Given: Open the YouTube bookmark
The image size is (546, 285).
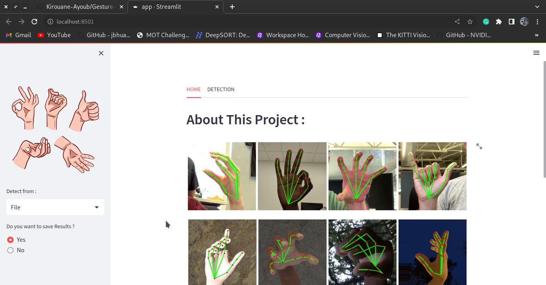Looking at the screenshot, I should coord(54,35).
